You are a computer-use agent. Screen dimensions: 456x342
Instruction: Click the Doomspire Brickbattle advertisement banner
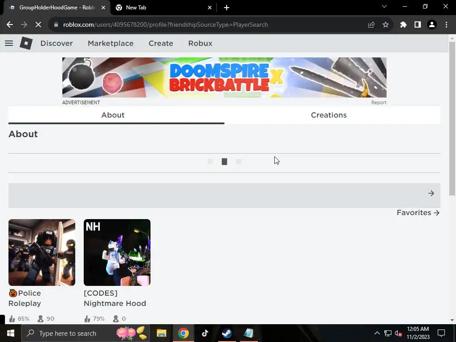224,77
